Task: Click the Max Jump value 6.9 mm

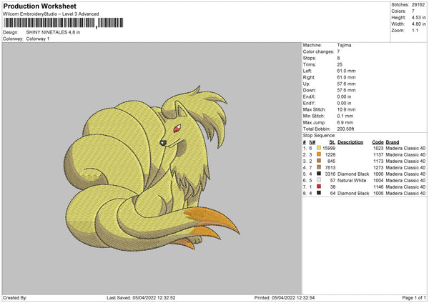Action: click(x=345, y=122)
